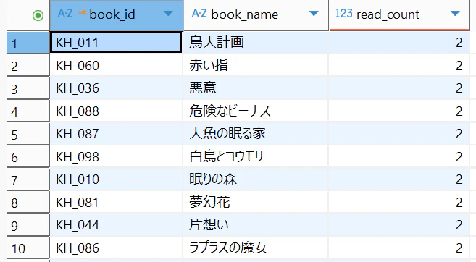Viewport: 476px width, 262px height.
Task: Click the book name 白鳥とコウモリ
Action: pos(226,156)
